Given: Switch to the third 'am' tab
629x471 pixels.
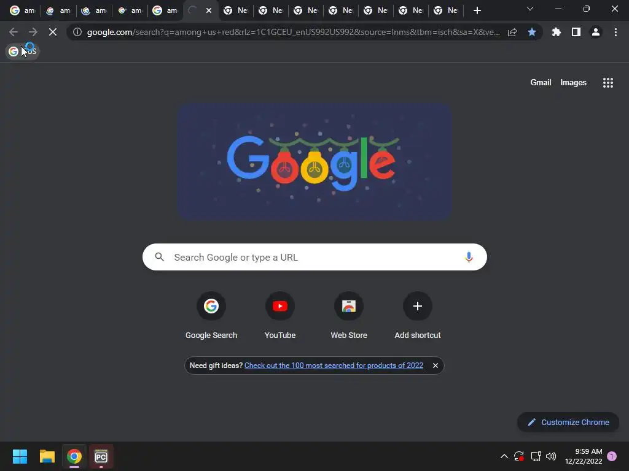Looking at the screenshot, I should [x=94, y=10].
